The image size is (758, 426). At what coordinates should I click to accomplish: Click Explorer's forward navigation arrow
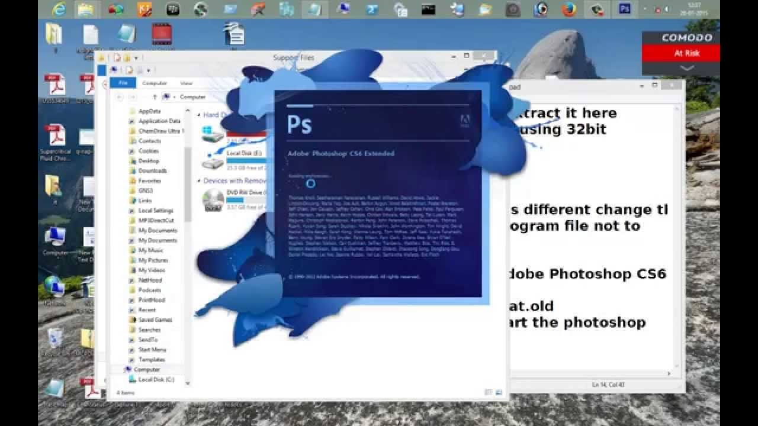[133, 97]
